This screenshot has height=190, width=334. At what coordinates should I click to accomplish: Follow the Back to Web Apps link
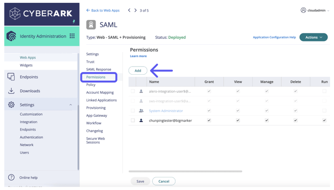(103, 10)
